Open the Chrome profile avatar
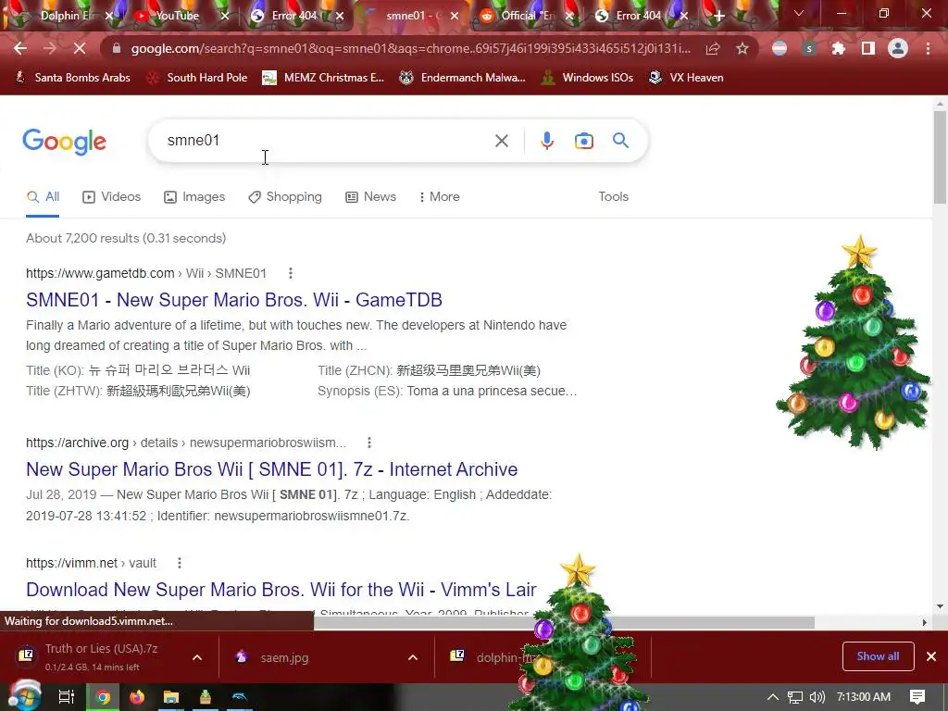Screen dimensions: 948x711 pos(898,48)
